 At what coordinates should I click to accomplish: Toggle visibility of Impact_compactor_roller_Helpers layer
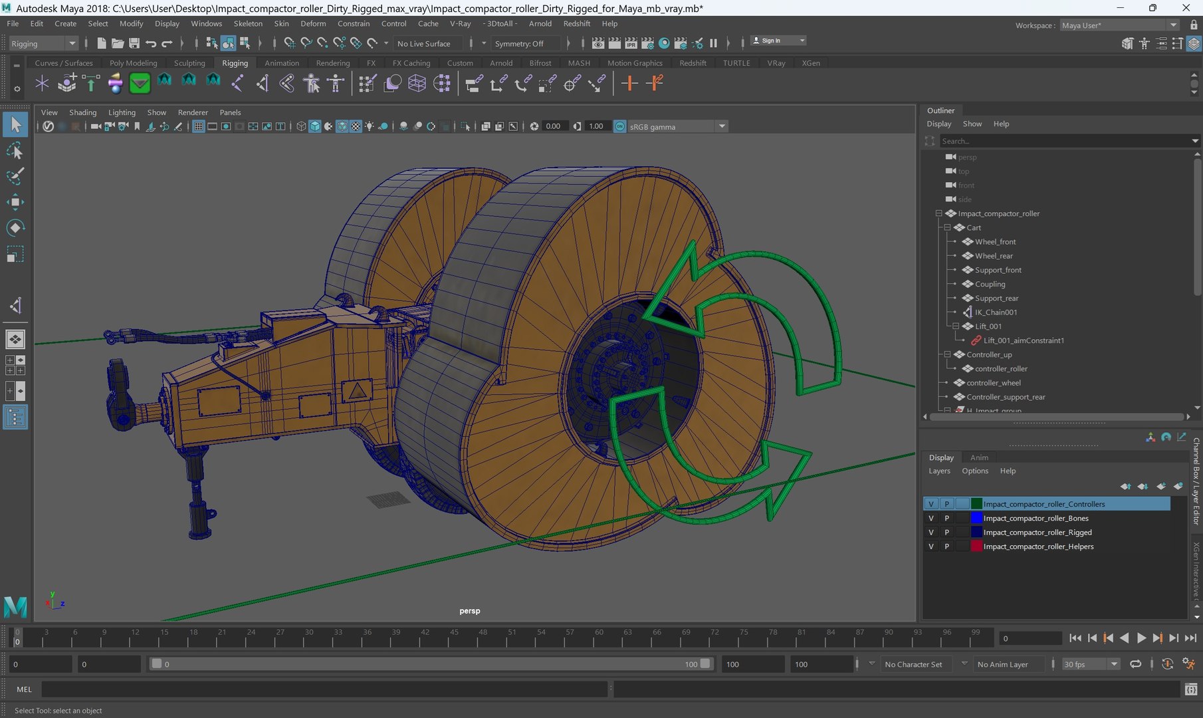click(931, 546)
